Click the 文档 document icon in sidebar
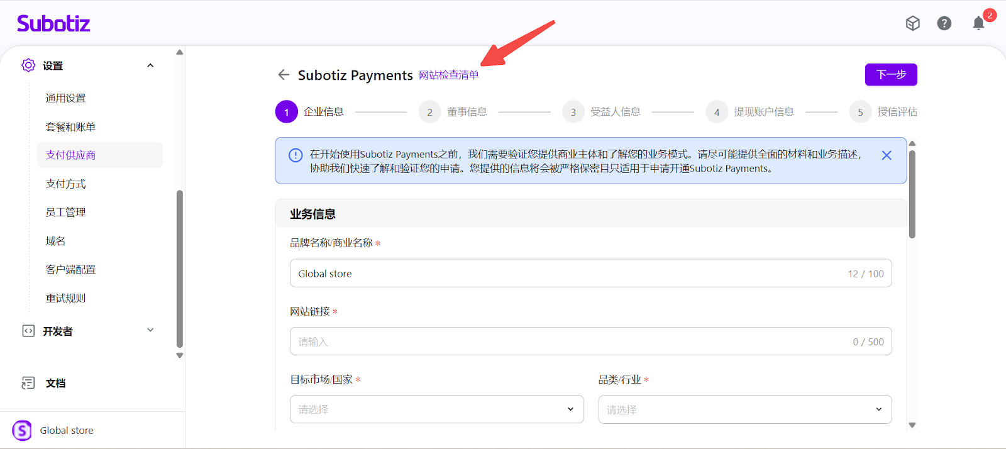This screenshot has height=449, width=1006. [x=28, y=383]
